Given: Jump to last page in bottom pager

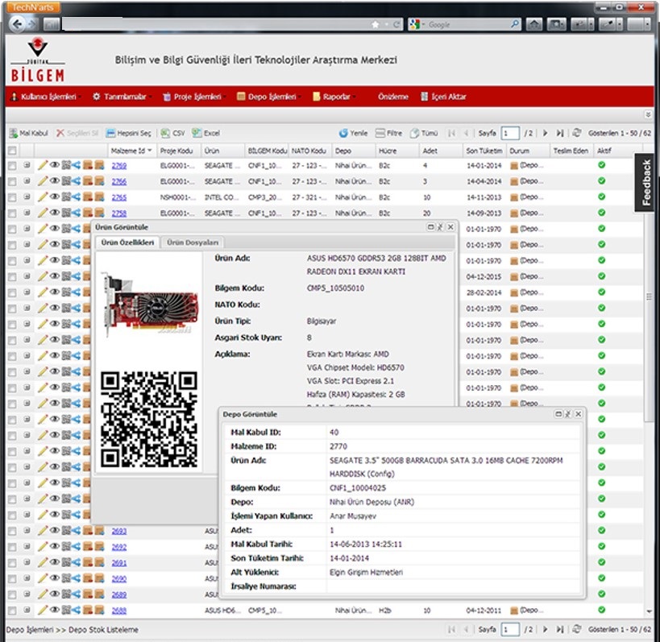Looking at the screenshot, I should [560, 629].
